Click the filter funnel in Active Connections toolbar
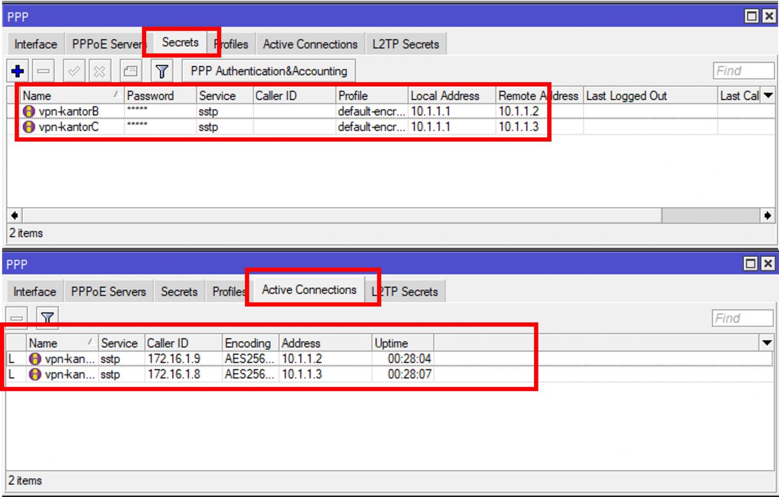The width and height of the screenshot is (779, 497). point(47,318)
